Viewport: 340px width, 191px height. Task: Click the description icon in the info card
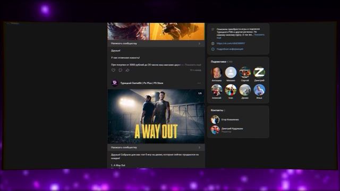[x=213, y=29]
